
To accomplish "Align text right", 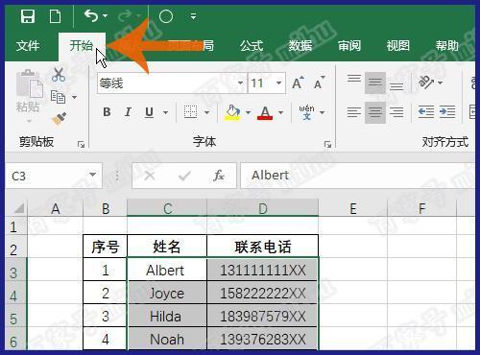I will tap(396, 112).
